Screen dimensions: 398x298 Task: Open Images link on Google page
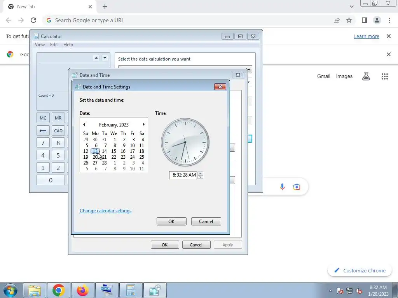point(344,76)
